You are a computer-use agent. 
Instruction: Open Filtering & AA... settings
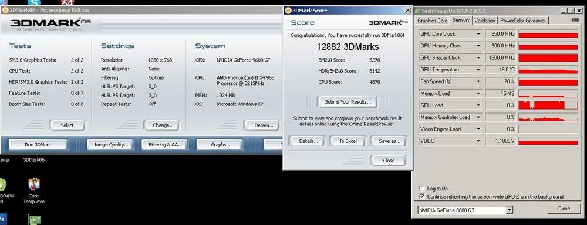tap(165, 145)
